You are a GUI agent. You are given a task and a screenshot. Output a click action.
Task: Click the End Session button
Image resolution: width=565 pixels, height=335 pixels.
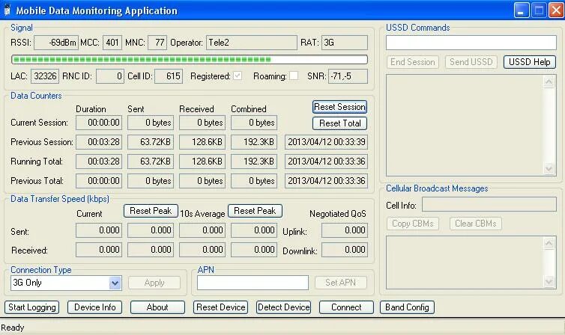[413, 62]
